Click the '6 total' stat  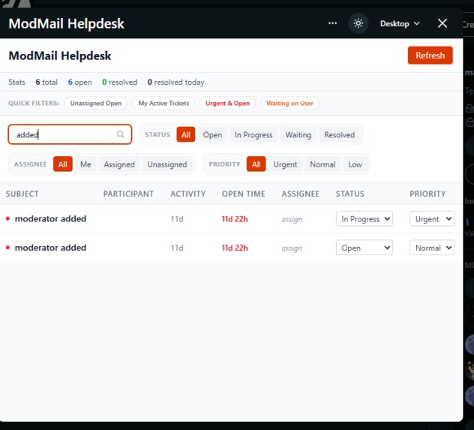(x=46, y=82)
